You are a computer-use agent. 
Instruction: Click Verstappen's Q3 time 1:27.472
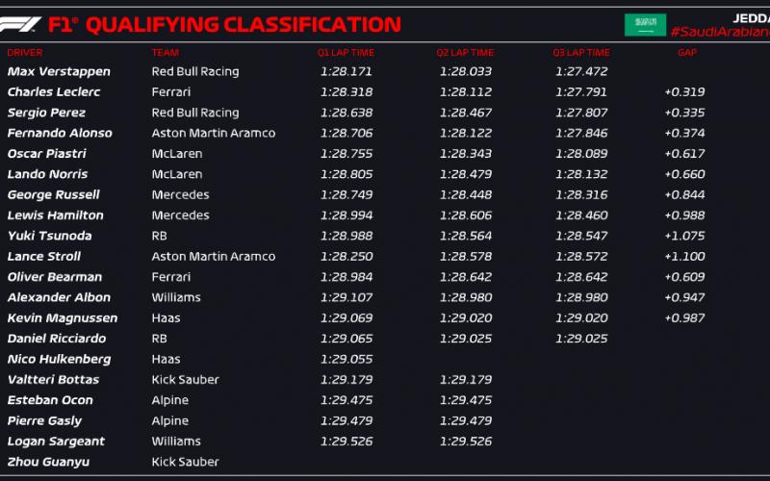click(x=581, y=71)
